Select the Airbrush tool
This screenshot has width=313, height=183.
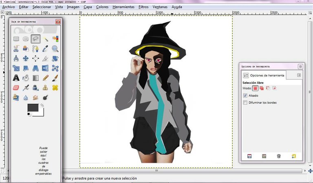[x=26, y=87]
